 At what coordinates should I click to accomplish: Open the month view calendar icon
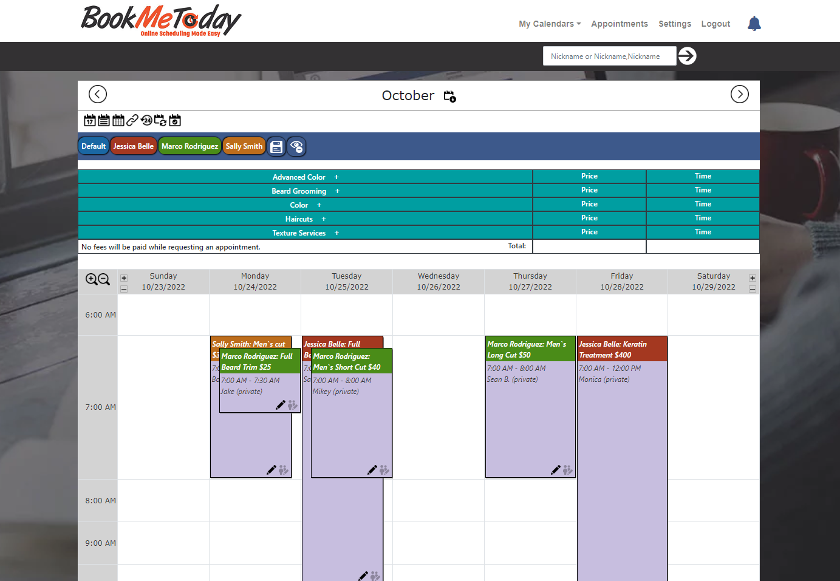click(118, 120)
